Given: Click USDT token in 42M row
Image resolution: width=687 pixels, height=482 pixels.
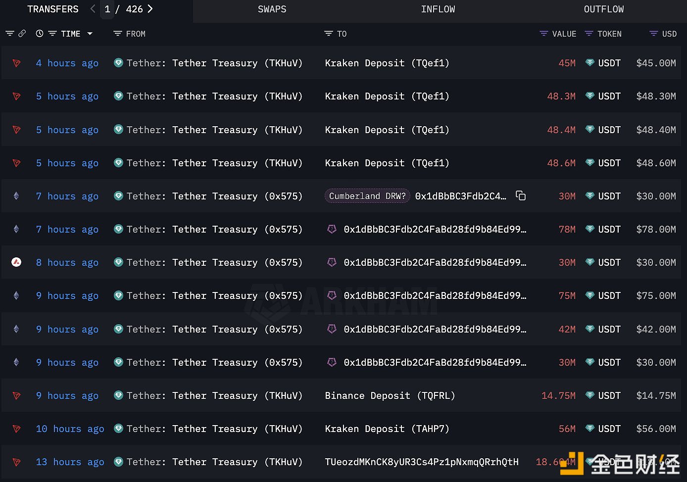Looking at the screenshot, I should (609, 329).
